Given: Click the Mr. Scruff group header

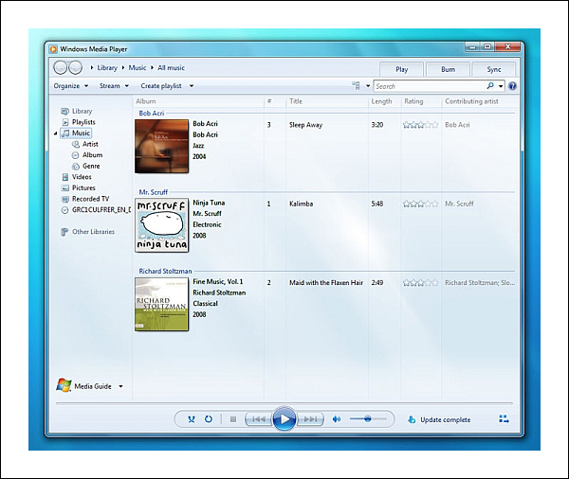Looking at the screenshot, I should (153, 192).
